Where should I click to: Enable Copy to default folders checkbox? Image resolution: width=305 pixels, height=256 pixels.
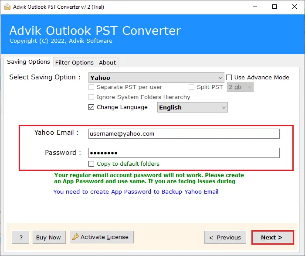91,164
